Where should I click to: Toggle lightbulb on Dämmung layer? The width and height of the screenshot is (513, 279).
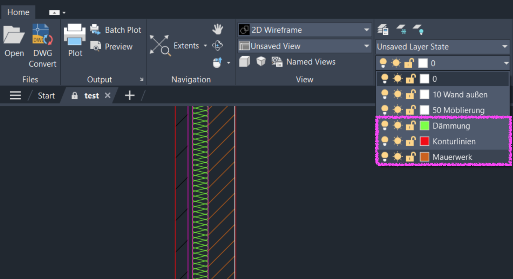[x=385, y=126]
